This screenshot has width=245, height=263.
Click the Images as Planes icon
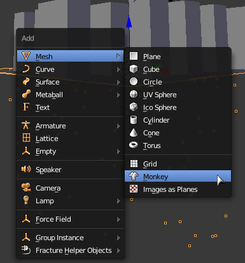pos(134,189)
